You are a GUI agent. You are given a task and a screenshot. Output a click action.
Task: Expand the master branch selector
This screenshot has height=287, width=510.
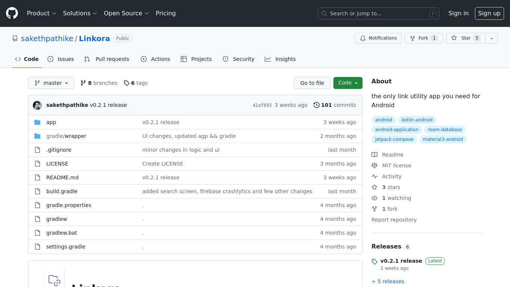click(51, 83)
